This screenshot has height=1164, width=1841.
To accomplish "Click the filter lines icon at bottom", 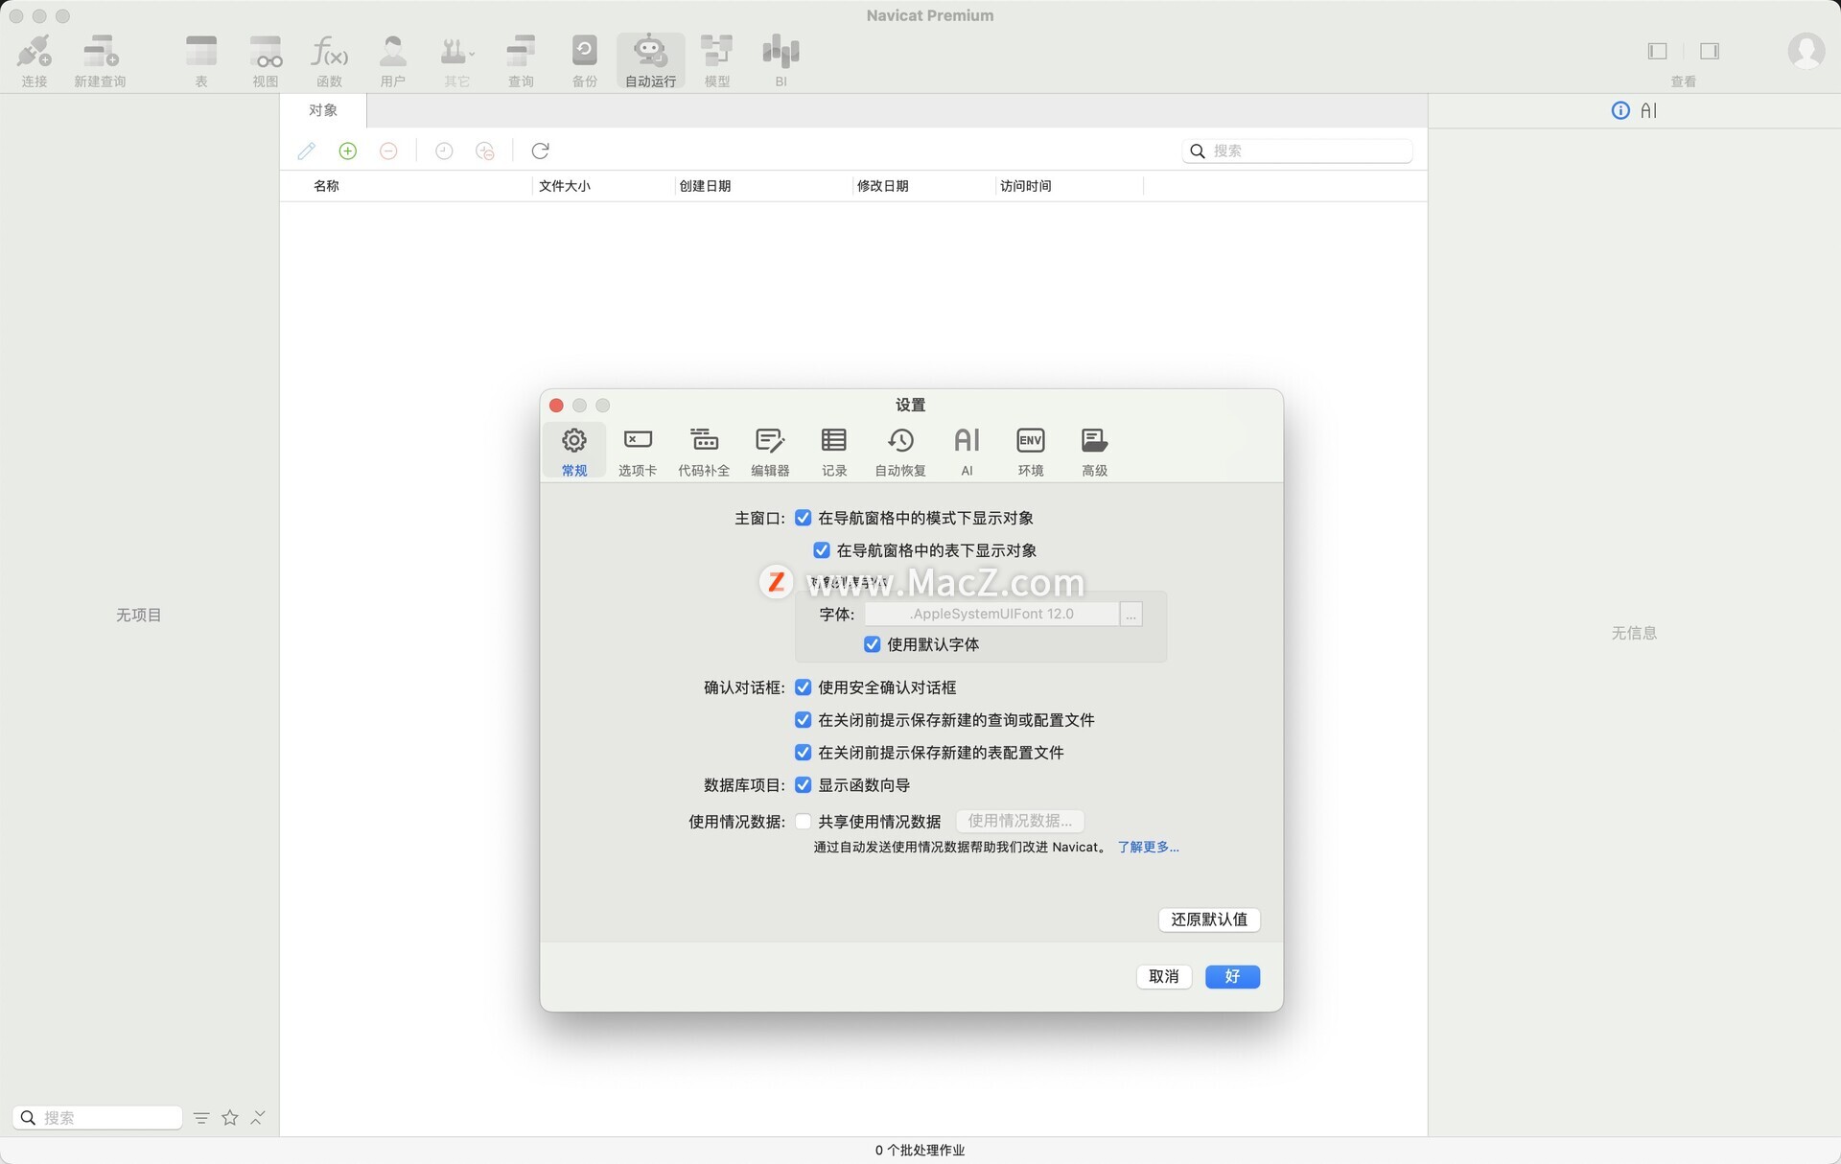I will point(201,1117).
